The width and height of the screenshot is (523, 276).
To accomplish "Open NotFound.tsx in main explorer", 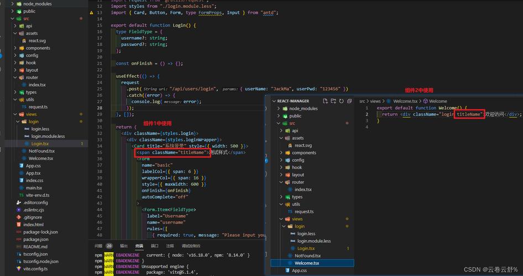I will coord(41,151).
